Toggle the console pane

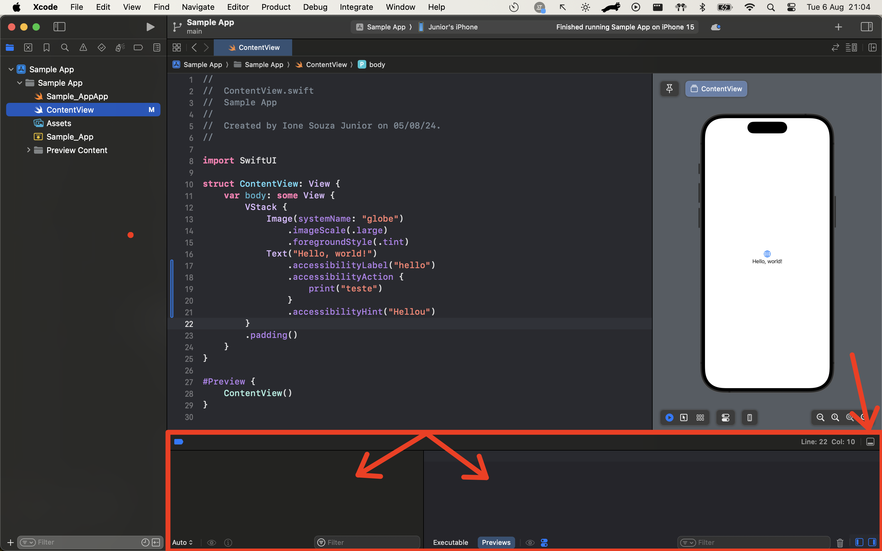tap(872, 542)
